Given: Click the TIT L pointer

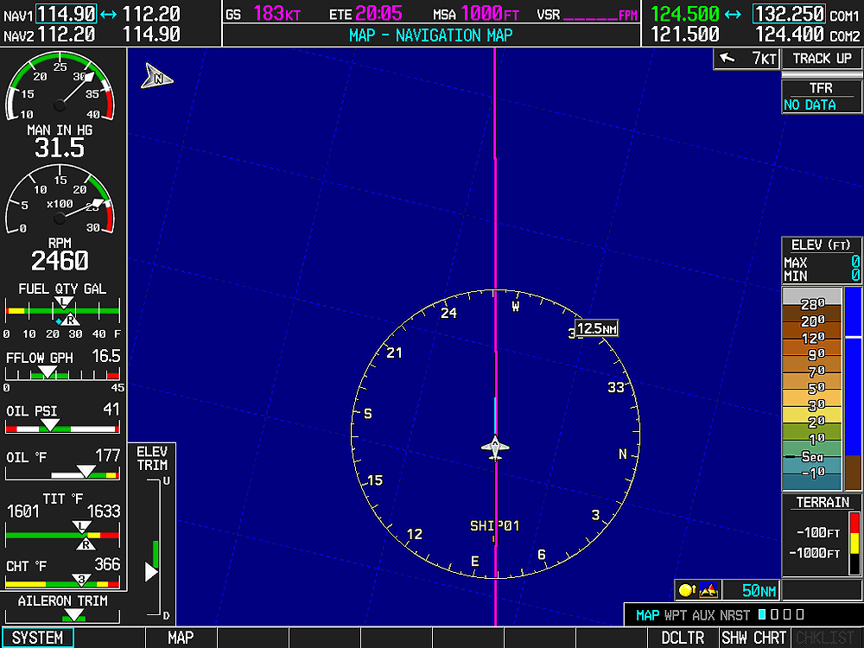Looking at the screenshot, I should click(81, 527).
